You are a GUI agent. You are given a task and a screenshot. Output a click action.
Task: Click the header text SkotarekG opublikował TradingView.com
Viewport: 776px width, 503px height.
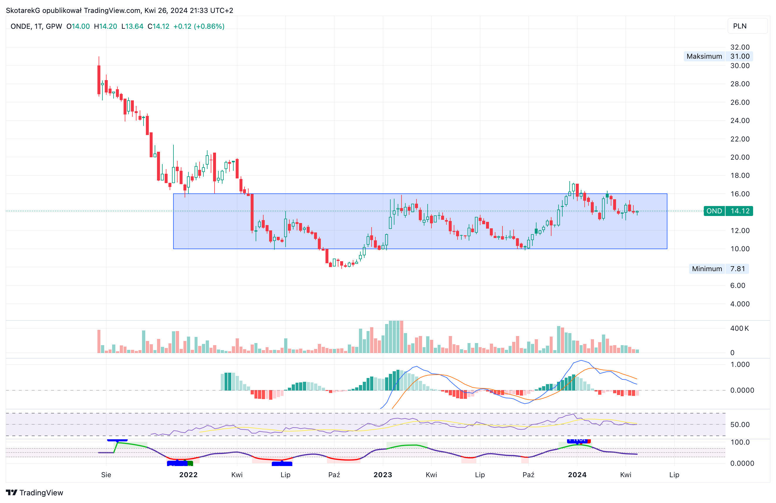tap(73, 11)
